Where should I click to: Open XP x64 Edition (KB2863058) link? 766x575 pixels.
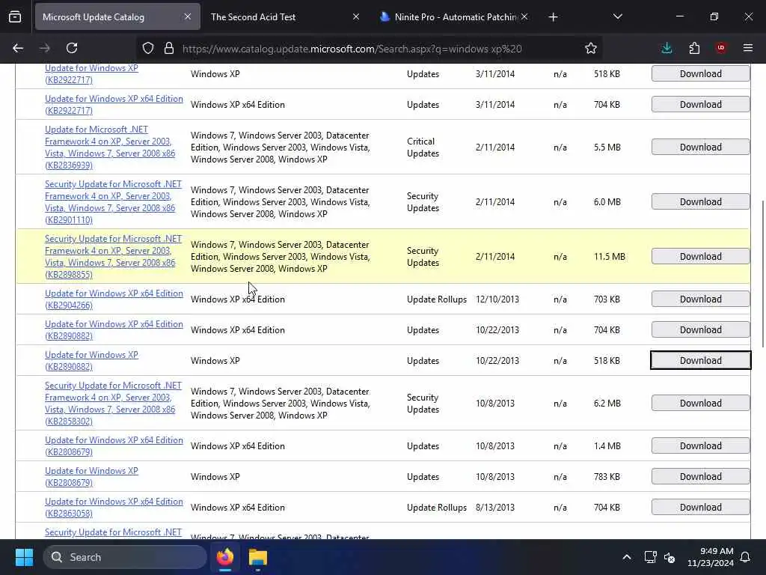[114, 508]
